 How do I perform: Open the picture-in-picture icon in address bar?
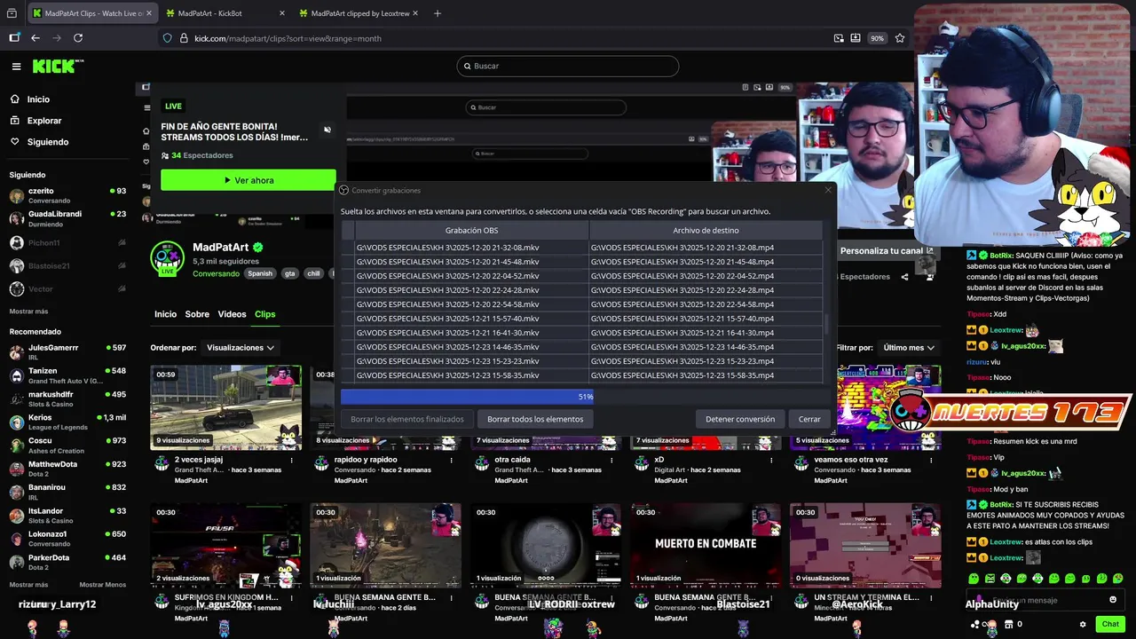[x=839, y=38]
